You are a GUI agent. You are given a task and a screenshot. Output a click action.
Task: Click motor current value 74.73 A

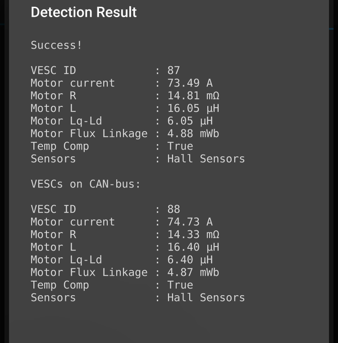[x=190, y=222]
